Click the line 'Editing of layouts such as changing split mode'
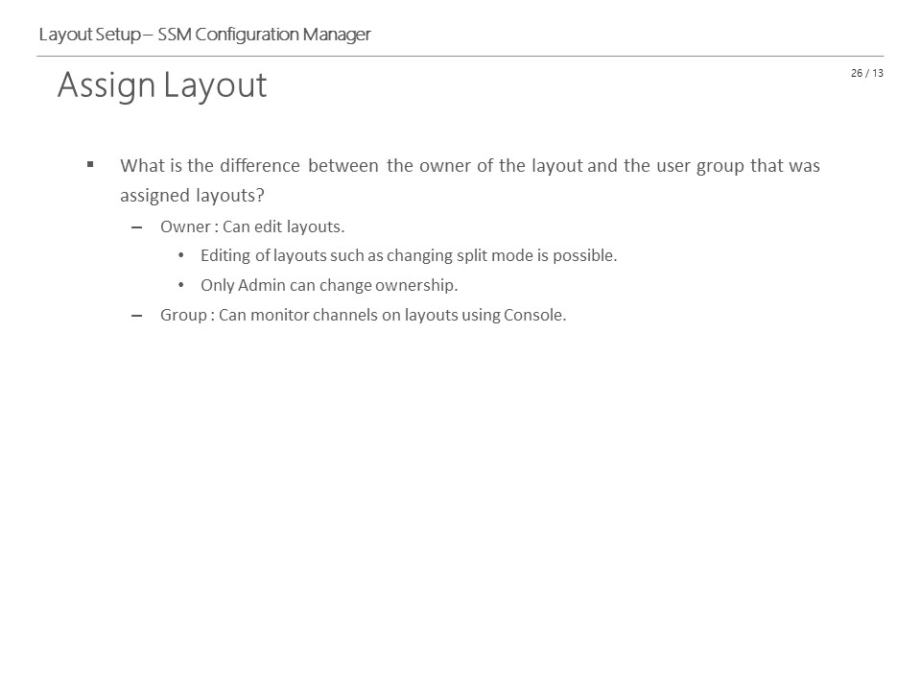The height and width of the screenshot is (691, 921). click(409, 255)
